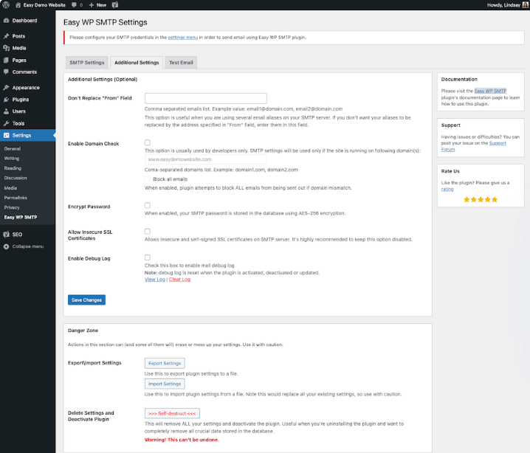The width and height of the screenshot is (530, 453).
Task: Select Easy WP SMTP in the Settings submenu
Action: click(x=20, y=217)
